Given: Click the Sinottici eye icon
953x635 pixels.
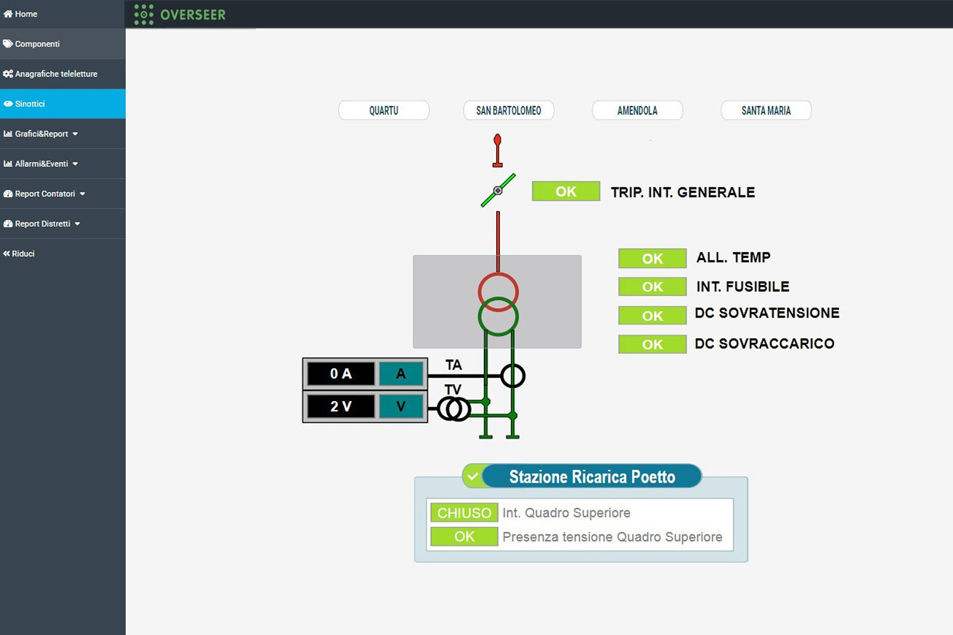Looking at the screenshot, I should (x=8, y=104).
